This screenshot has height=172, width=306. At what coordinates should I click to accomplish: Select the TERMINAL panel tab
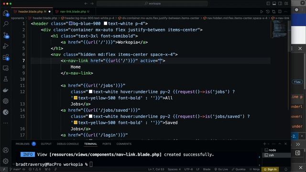point(90,144)
